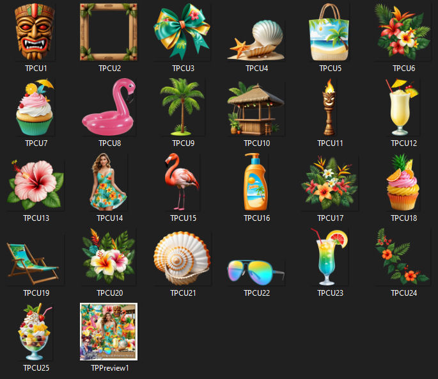Choose the tropical flower bouquet TPCU6
Screen dimensions: 438x379
pos(403,32)
